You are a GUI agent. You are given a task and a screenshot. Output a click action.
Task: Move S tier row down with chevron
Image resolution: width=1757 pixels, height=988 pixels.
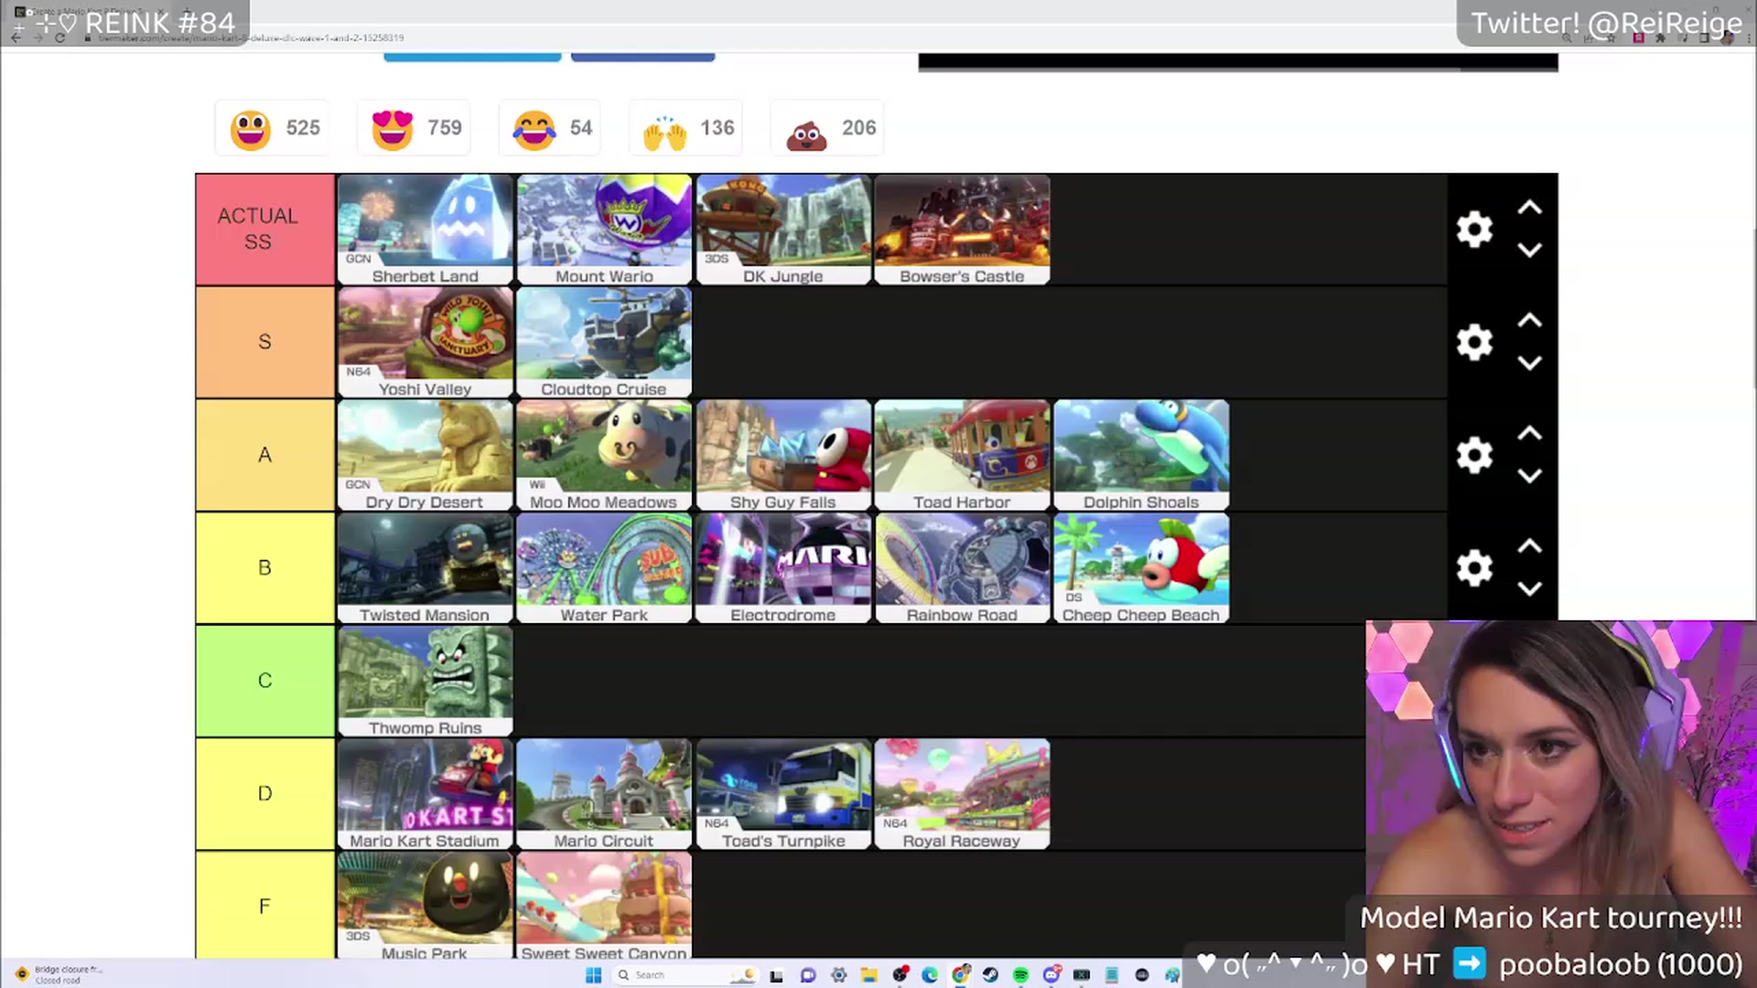1529,362
